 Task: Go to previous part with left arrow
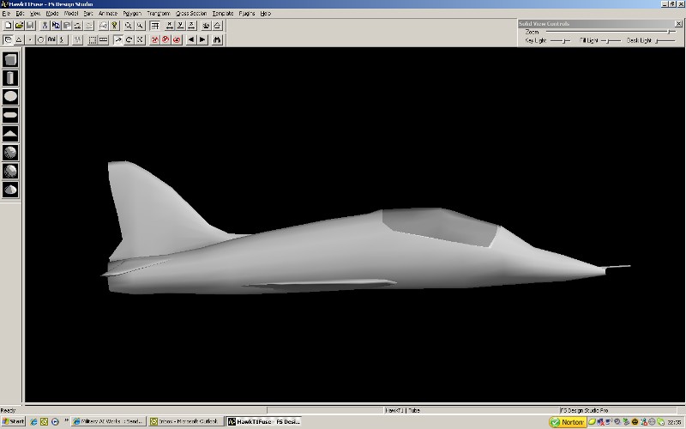(x=191, y=39)
